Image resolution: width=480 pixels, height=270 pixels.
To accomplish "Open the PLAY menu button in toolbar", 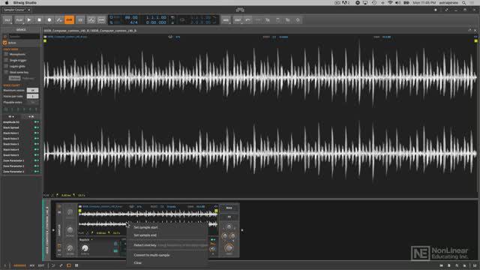I will point(19,20).
